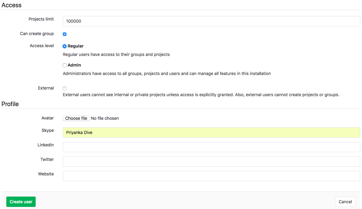Click the Projects limit input field
362x209 pixels.
[x=211, y=21]
